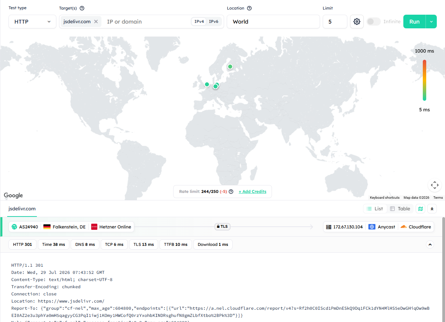Open the jsdelivr.com results tab
Image resolution: width=445 pixels, height=322 pixels.
pyautogui.click(x=22, y=209)
